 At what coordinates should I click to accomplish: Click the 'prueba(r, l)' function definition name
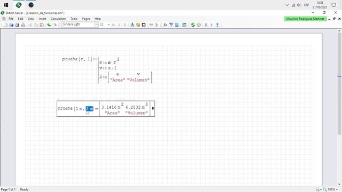[77, 59]
